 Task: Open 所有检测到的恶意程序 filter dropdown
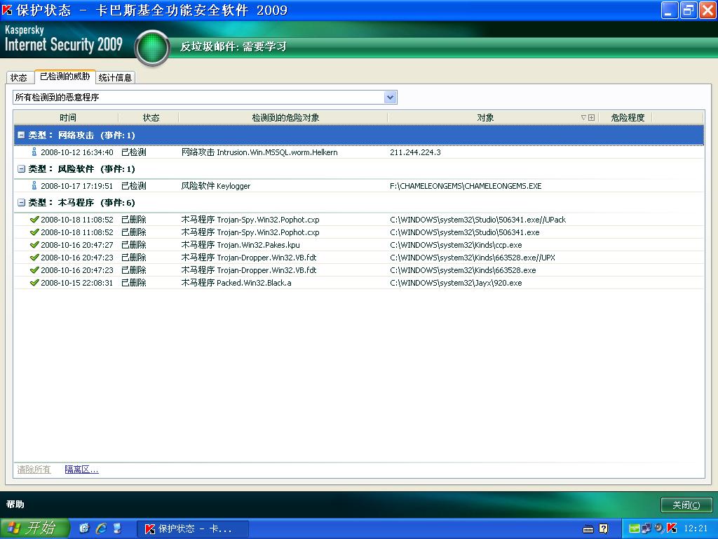[390, 97]
